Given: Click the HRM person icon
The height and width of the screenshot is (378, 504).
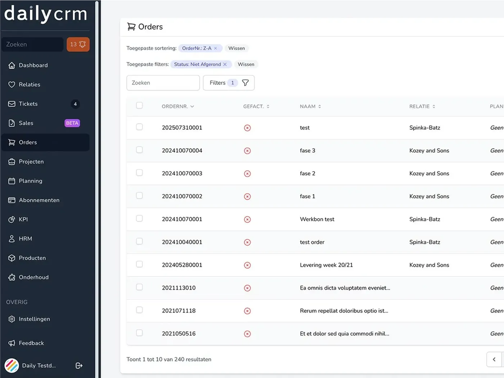Looking at the screenshot, I should (12, 239).
